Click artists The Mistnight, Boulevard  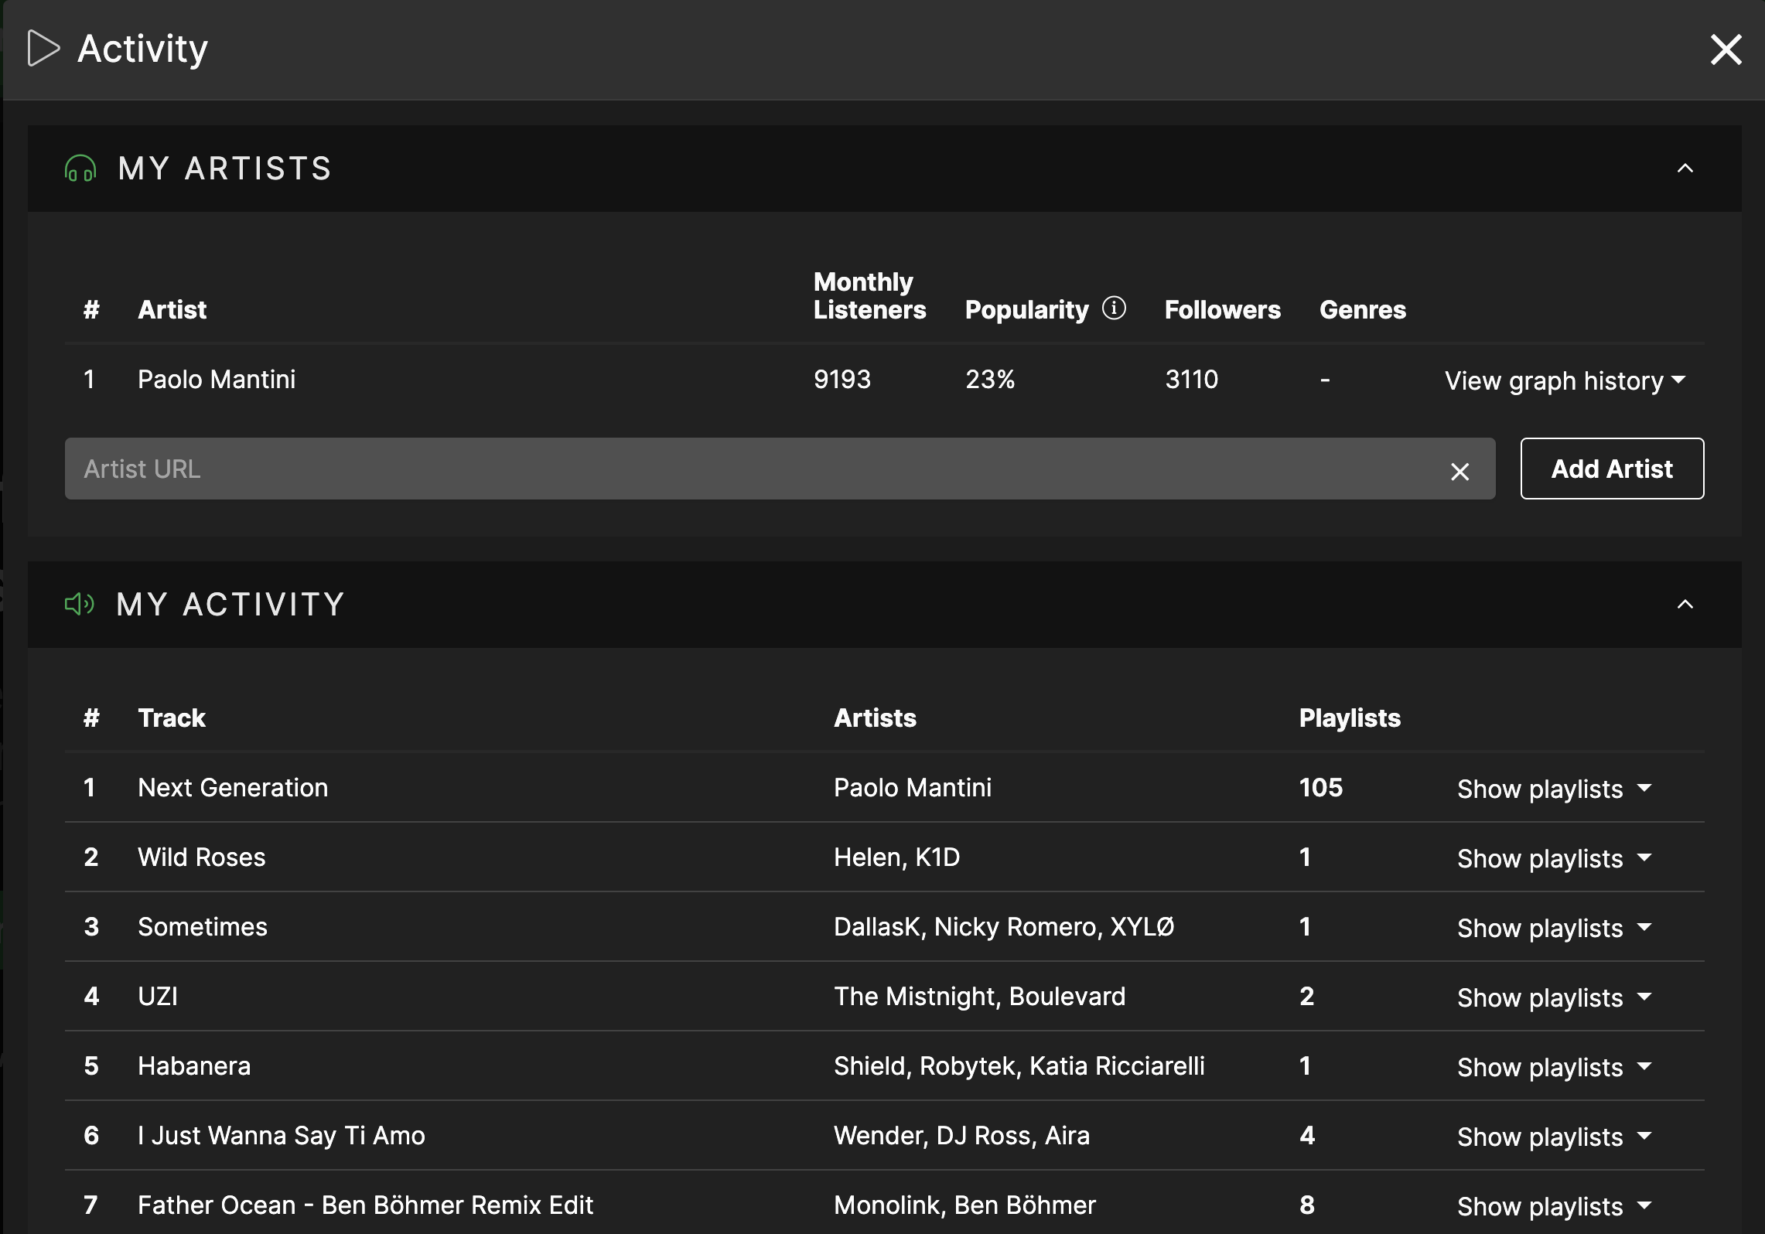pos(979,997)
